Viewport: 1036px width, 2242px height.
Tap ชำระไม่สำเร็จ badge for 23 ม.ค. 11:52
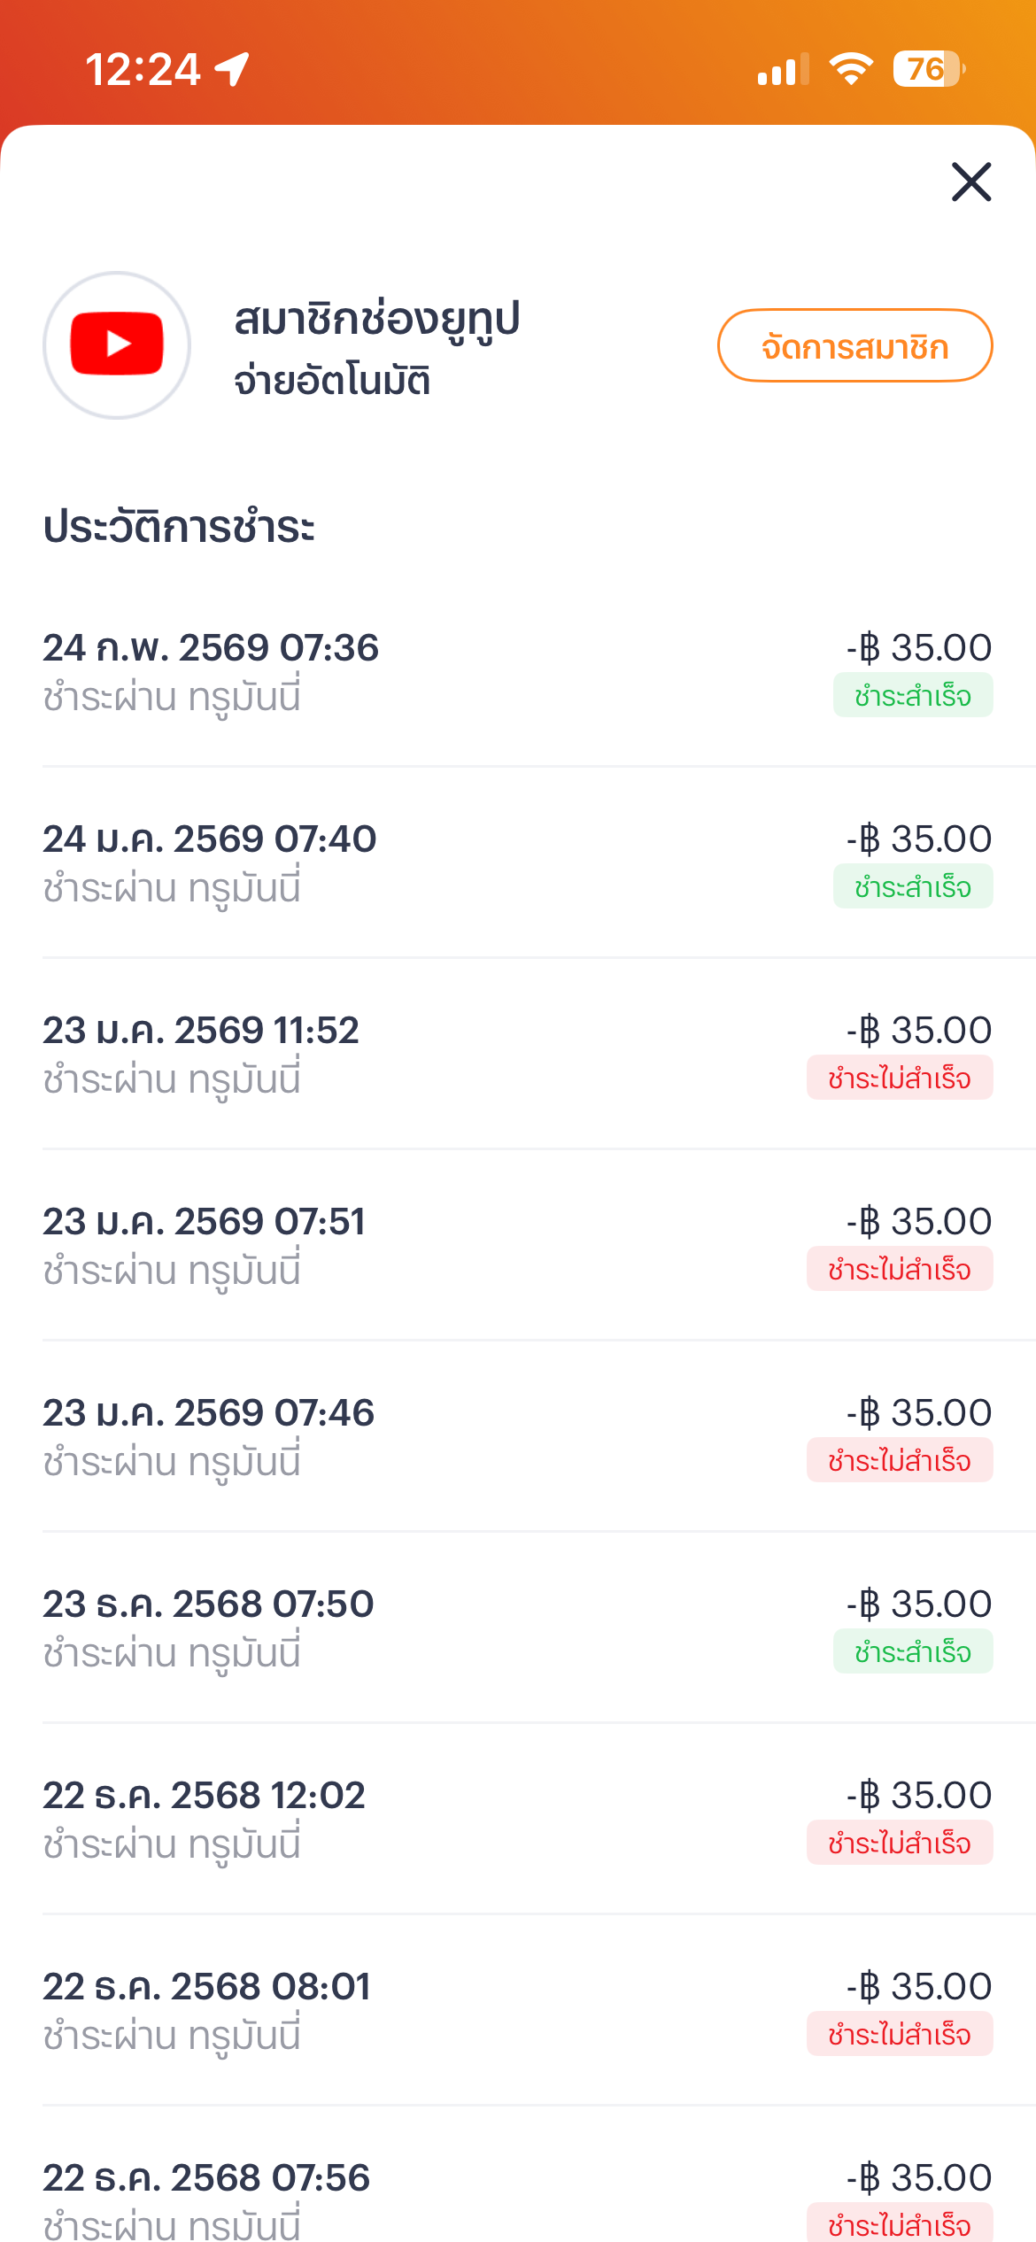coord(899,1078)
